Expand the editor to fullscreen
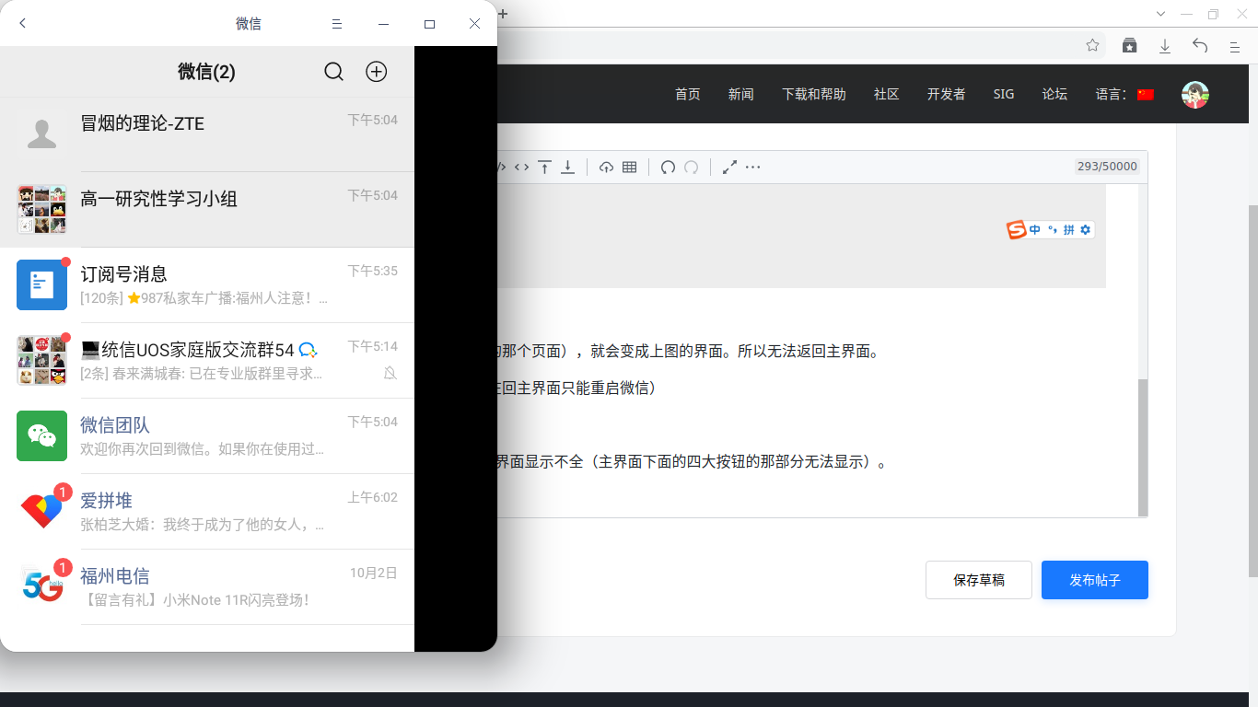The height and width of the screenshot is (707, 1258). pyautogui.click(x=730, y=167)
